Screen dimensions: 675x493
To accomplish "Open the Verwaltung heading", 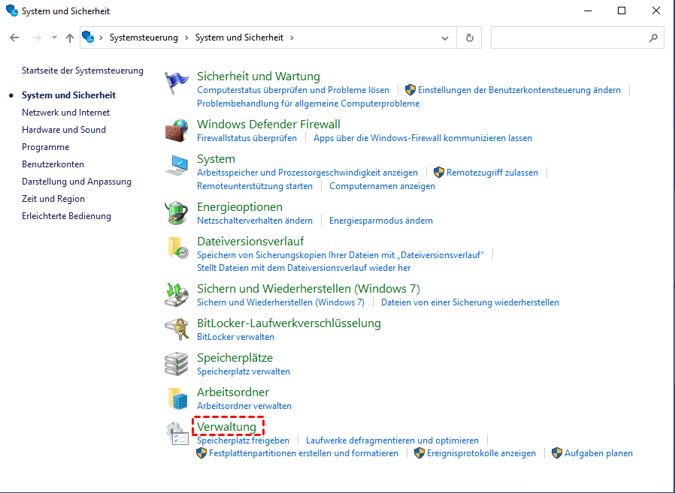I will pyautogui.click(x=226, y=426).
